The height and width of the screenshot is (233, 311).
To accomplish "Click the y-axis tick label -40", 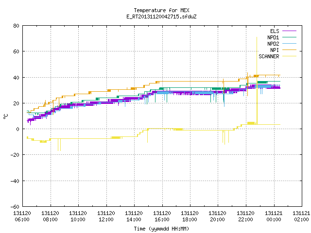I will pyautogui.click(x=15, y=181).
